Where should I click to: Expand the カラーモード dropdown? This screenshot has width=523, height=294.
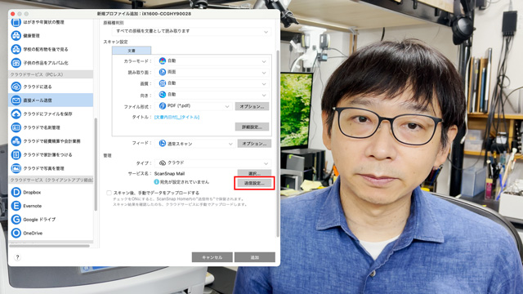212,61
